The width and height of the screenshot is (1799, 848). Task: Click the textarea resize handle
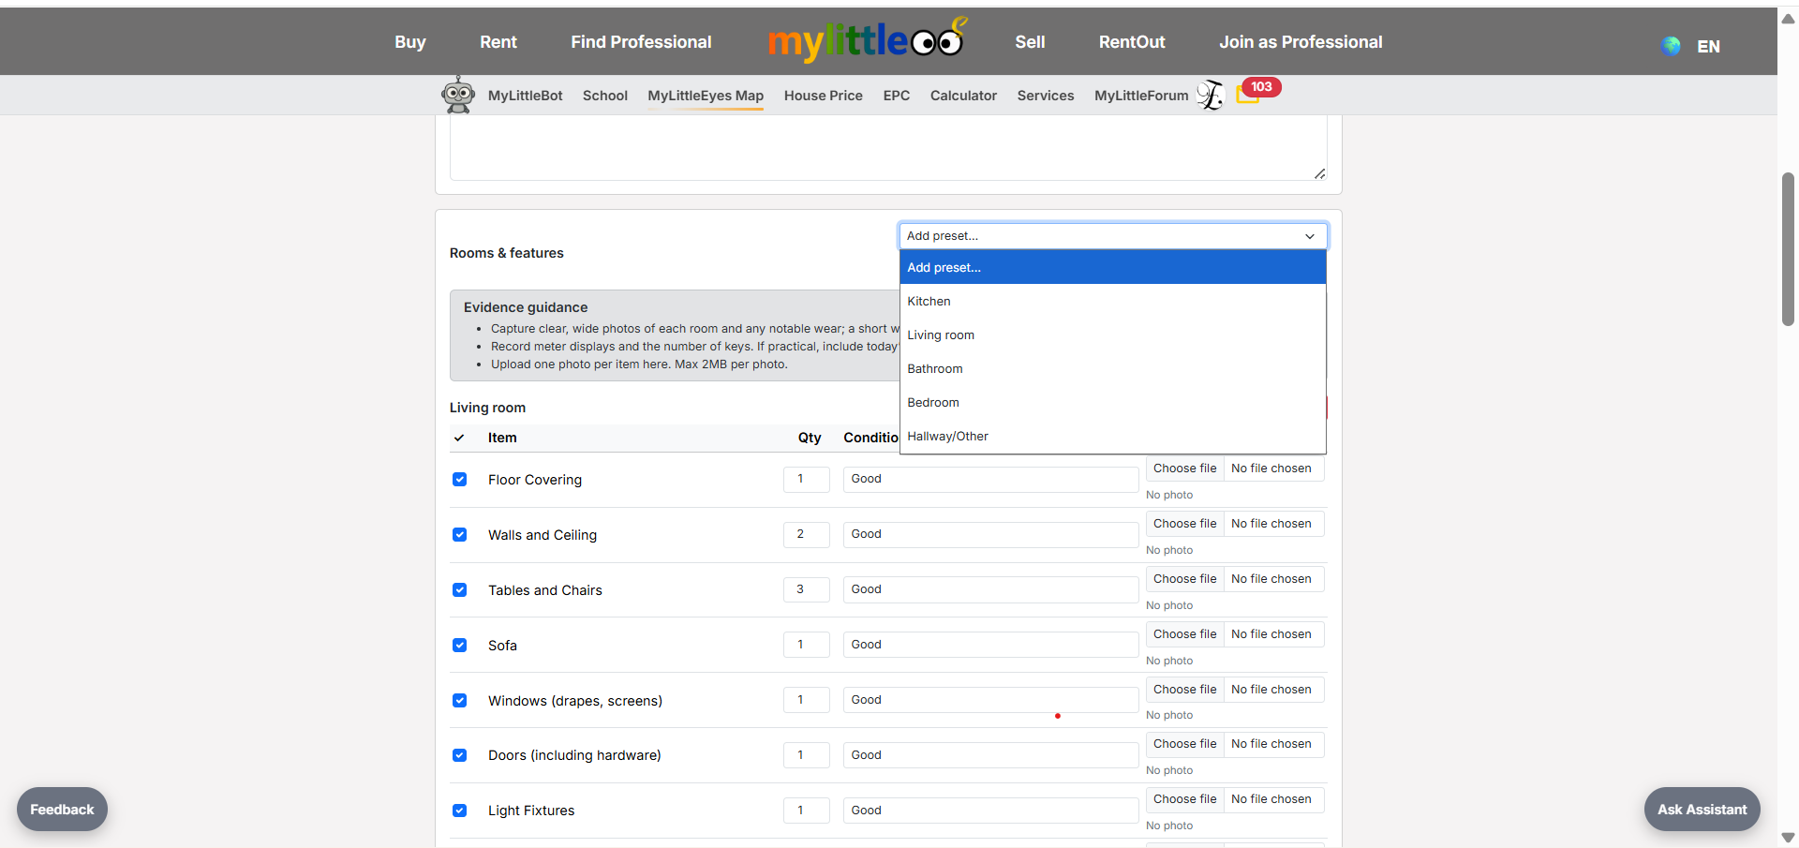(x=1319, y=173)
